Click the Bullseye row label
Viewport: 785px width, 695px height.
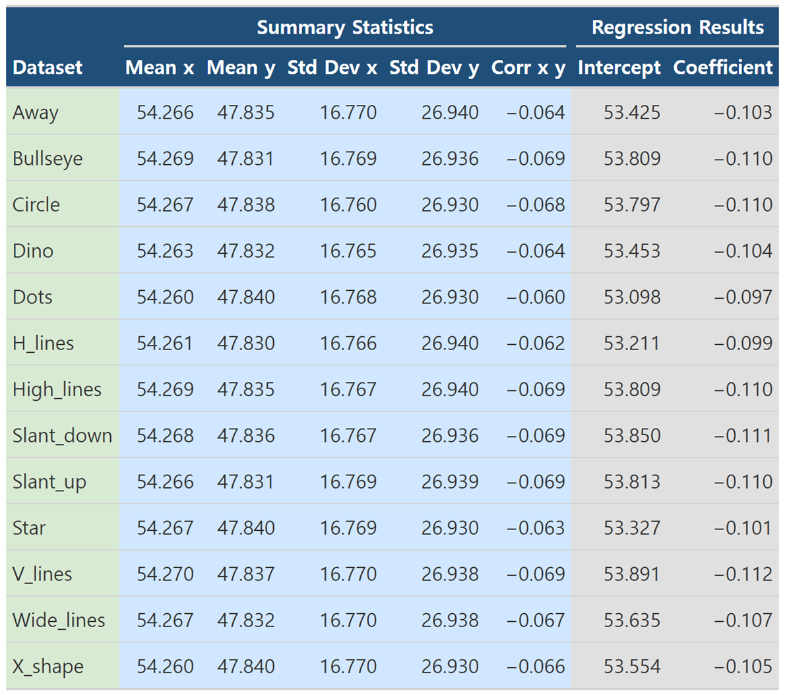point(47,159)
